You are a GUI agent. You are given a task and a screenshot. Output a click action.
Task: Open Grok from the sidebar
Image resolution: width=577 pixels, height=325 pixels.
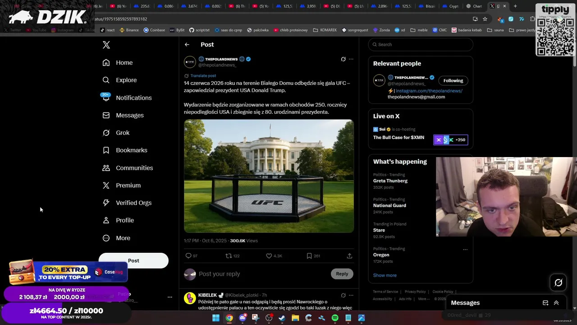(x=116, y=133)
